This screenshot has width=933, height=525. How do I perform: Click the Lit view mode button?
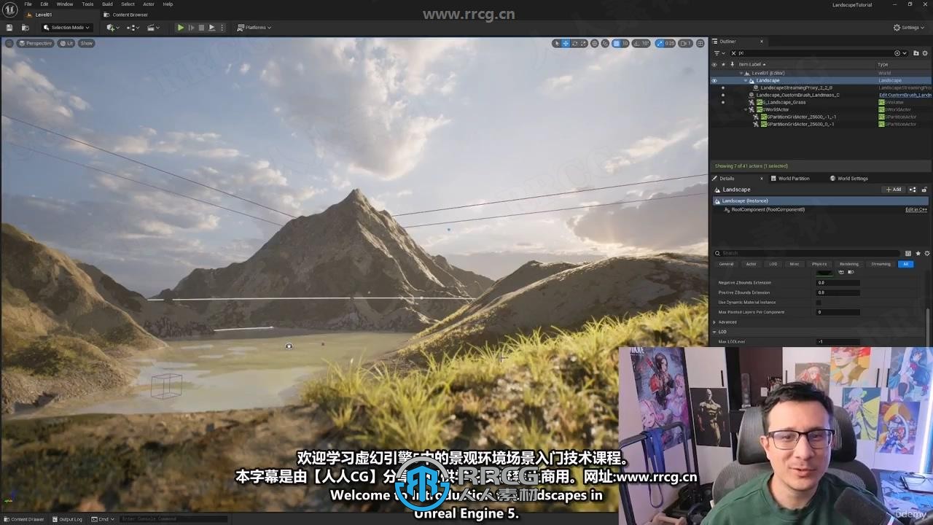(66, 44)
